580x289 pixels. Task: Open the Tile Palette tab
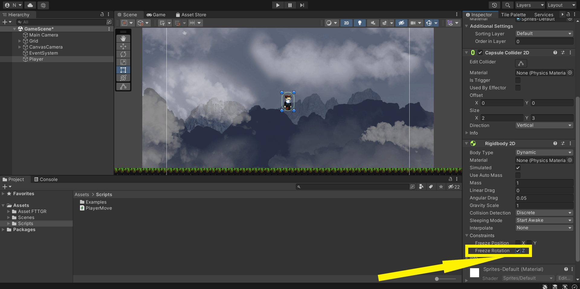(x=513, y=15)
